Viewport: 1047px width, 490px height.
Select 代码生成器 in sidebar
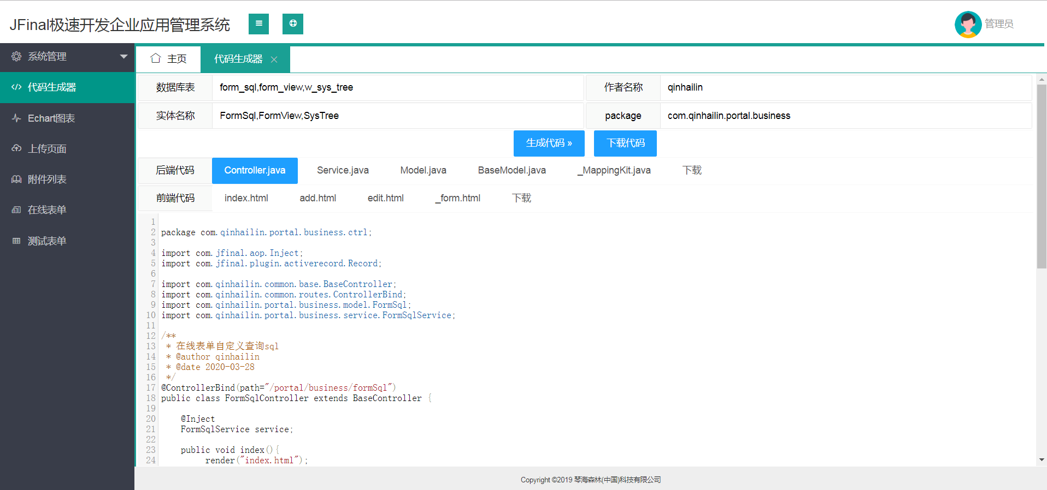tap(67, 87)
